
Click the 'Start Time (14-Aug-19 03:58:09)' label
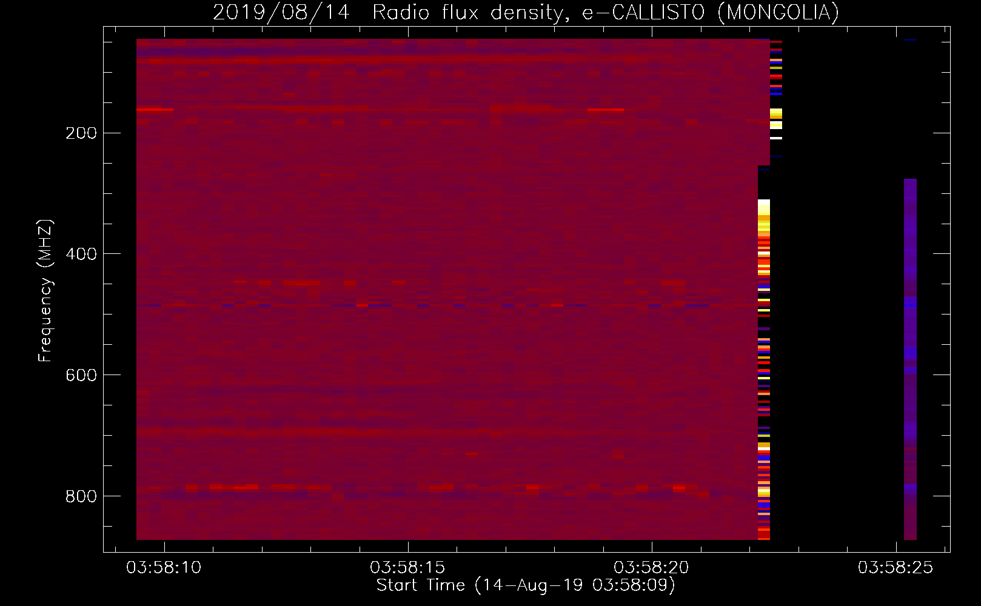526,585
